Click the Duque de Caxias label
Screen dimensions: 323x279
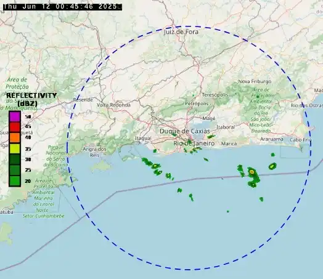(185, 131)
